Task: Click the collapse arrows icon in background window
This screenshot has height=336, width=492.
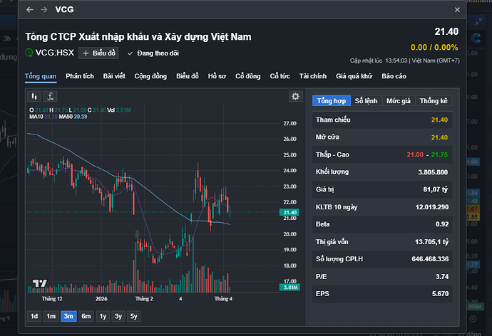Action: pyautogui.click(x=478, y=21)
